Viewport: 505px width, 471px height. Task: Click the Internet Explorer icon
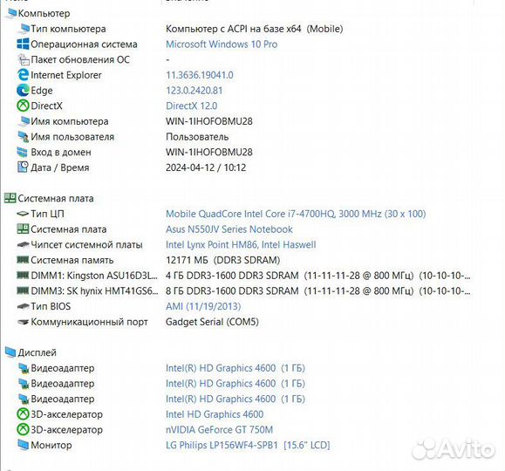click(23, 75)
